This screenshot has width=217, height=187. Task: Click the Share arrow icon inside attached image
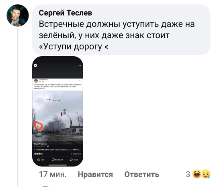click(72, 160)
